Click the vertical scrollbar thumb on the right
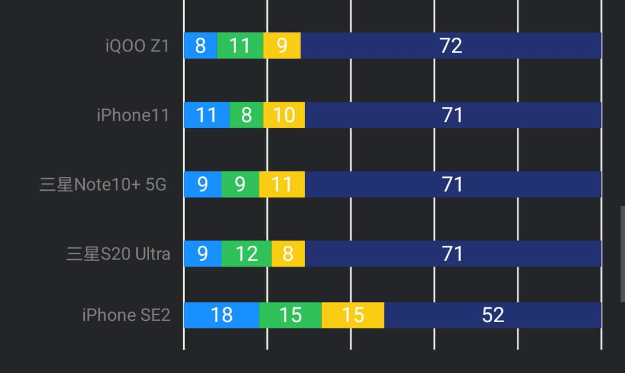This screenshot has width=625, height=373. pyautogui.click(x=622, y=254)
